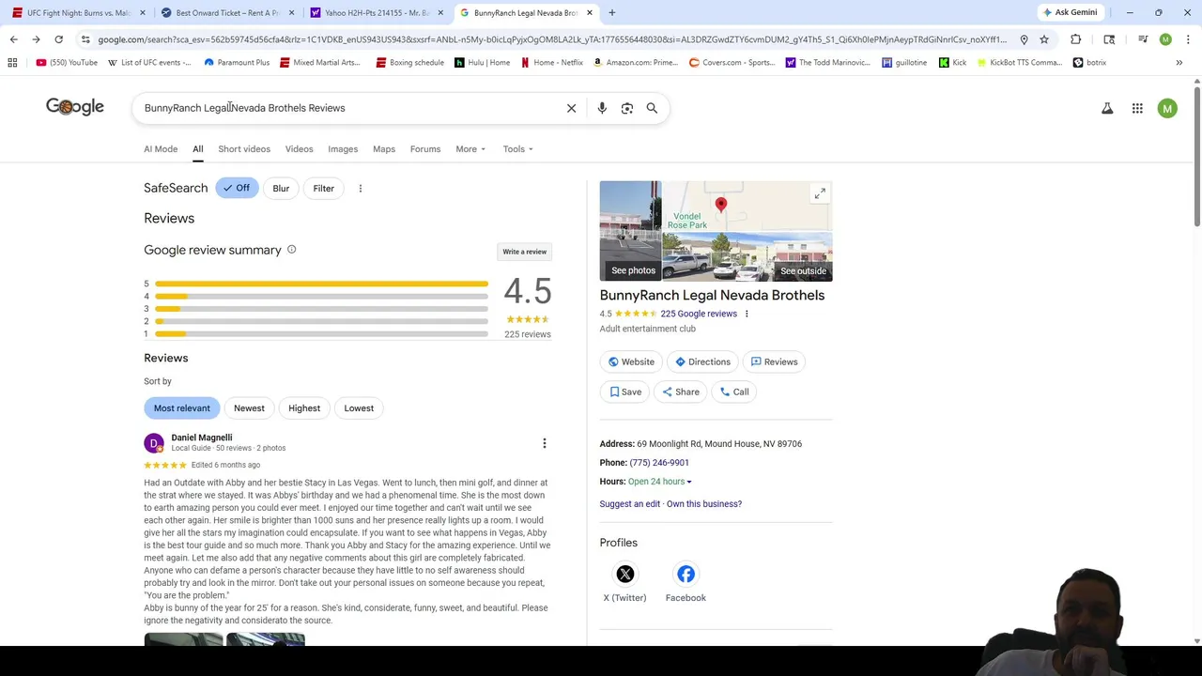Click phone number (775) 246-9901
Screen dimensions: 1202x676
659,463
